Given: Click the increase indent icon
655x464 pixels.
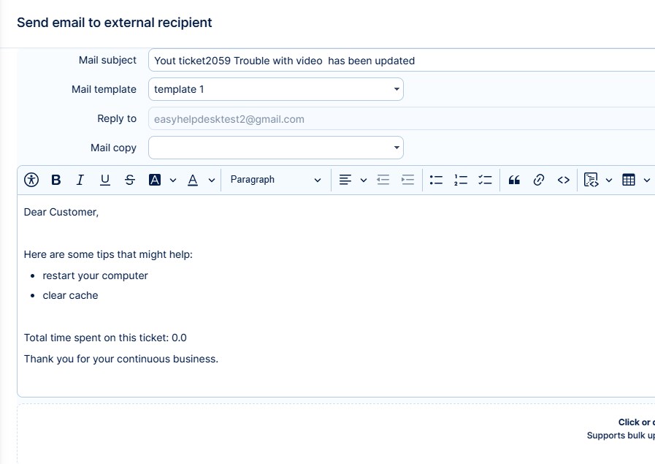Looking at the screenshot, I should point(408,180).
